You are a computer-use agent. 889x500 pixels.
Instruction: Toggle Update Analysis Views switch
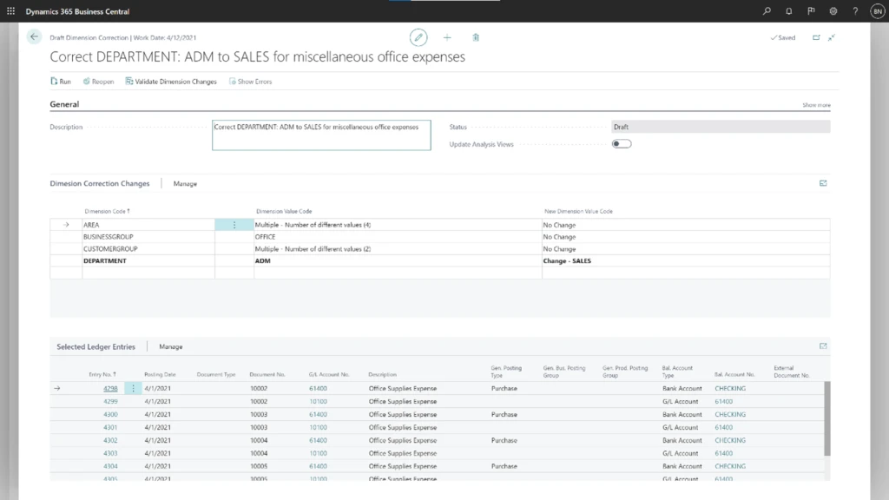(622, 144)
